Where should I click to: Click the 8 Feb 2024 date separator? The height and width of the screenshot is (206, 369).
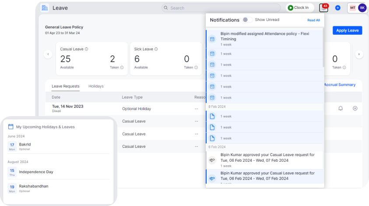pyautogui.click(x=217, y=107)
